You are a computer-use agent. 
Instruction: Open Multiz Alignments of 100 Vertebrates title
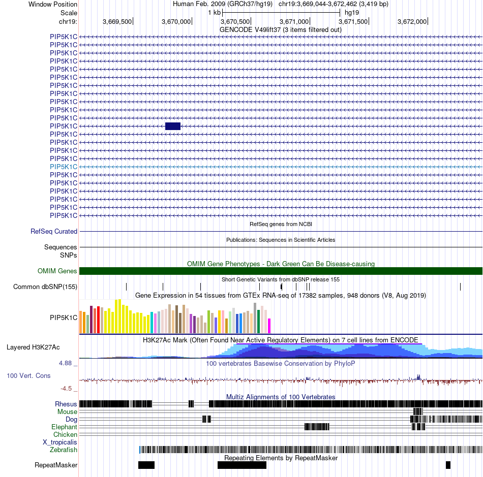pyautogui.click(x=281, y=397)
